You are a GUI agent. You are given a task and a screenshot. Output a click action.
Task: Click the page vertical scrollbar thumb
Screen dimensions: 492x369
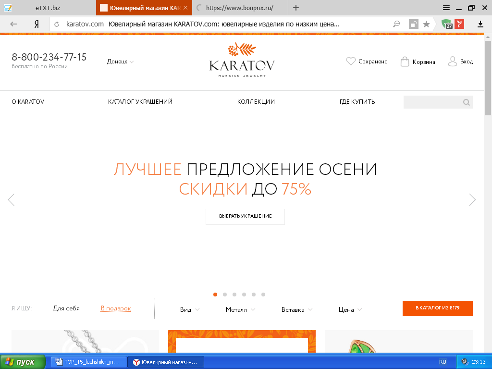coord(488,78)
